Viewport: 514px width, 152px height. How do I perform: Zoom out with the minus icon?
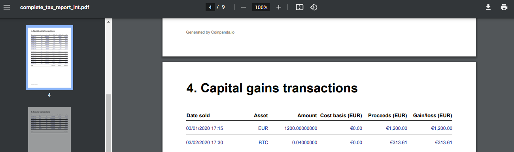(x=244, y=7)
